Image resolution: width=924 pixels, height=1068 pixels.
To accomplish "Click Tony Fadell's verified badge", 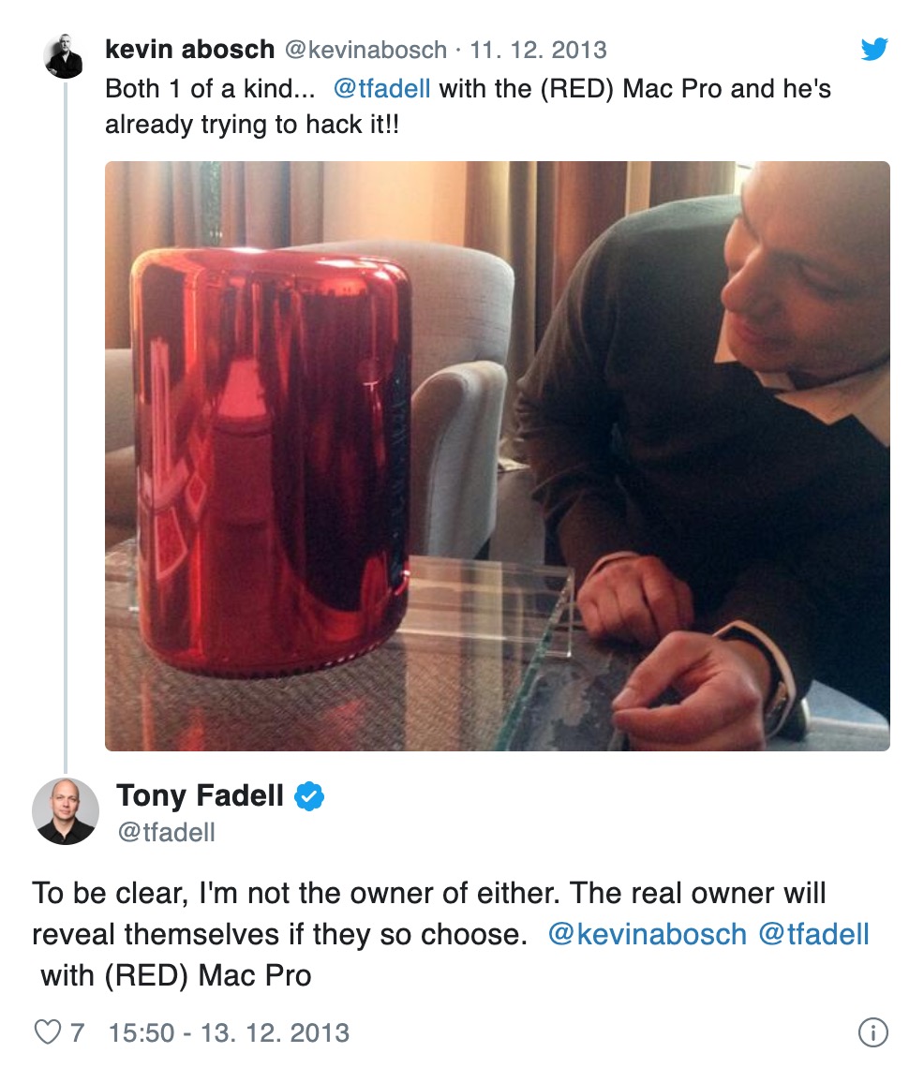I will [x=310, y=797].
